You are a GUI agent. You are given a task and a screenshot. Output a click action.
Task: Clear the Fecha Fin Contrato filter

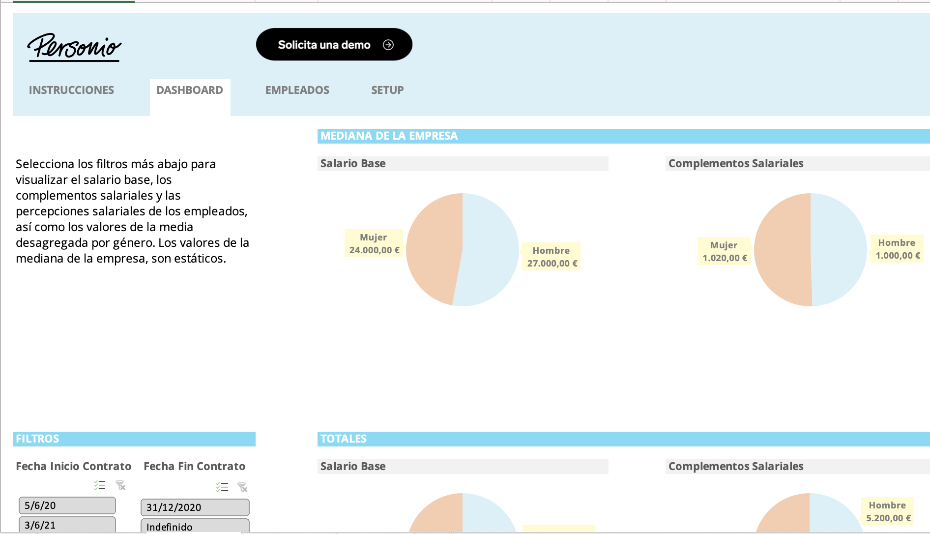point(242,487)
